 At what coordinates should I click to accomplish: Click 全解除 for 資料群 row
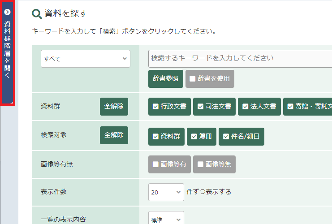pos(114,107)
